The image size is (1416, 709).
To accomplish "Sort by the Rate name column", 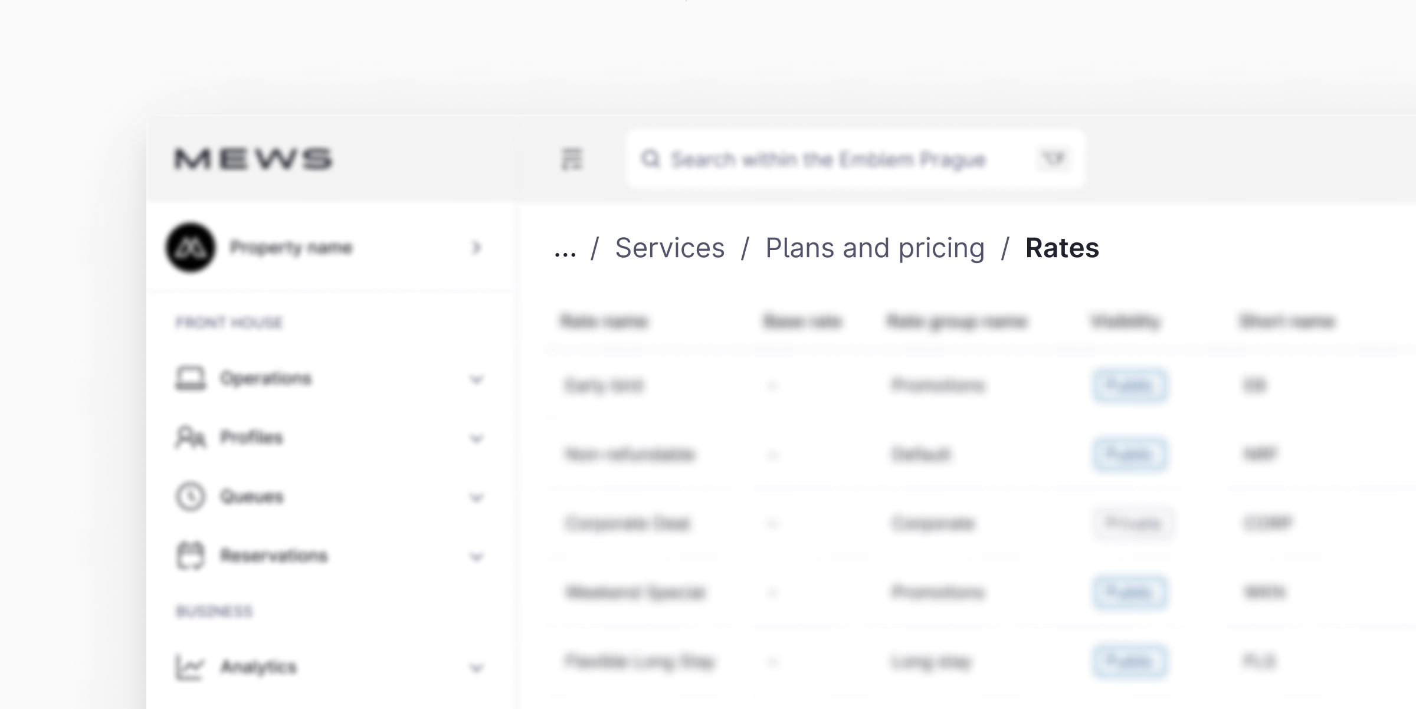I will (604, 321).
